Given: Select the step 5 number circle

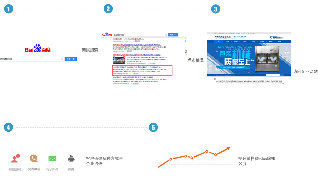Looking at the screenshot, I should 153,127.
